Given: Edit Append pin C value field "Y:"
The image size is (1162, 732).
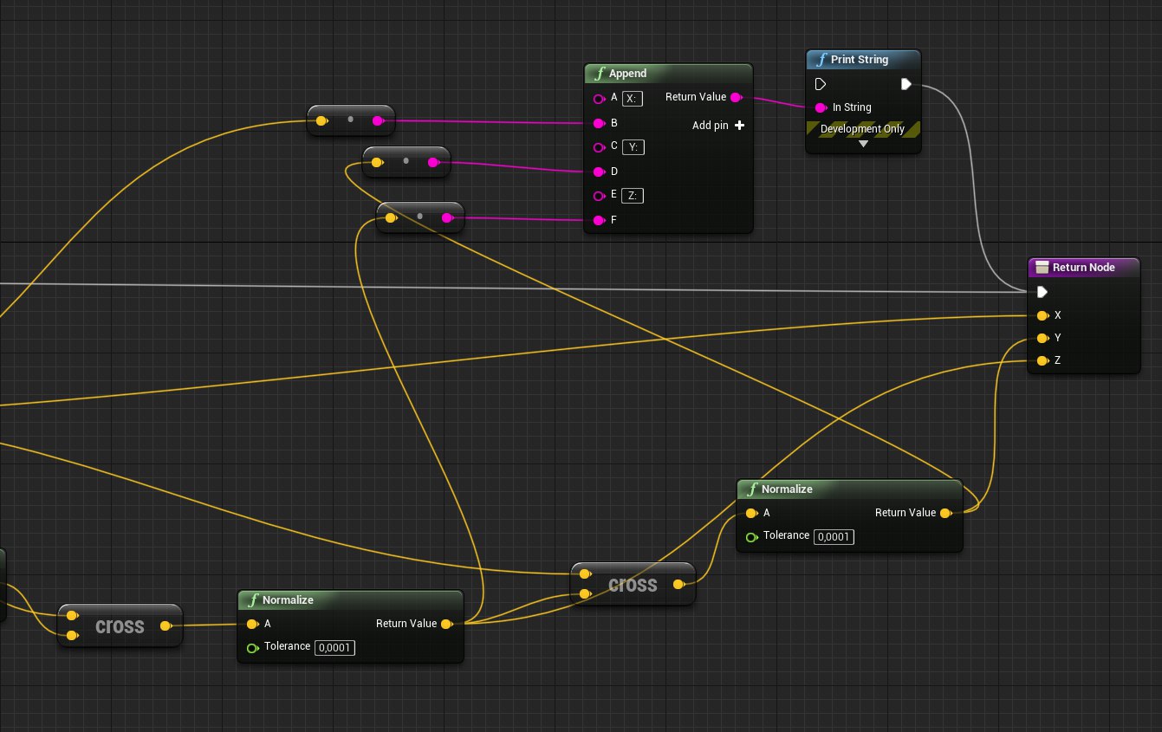Looking at the screenshot, I should point(633,147).
